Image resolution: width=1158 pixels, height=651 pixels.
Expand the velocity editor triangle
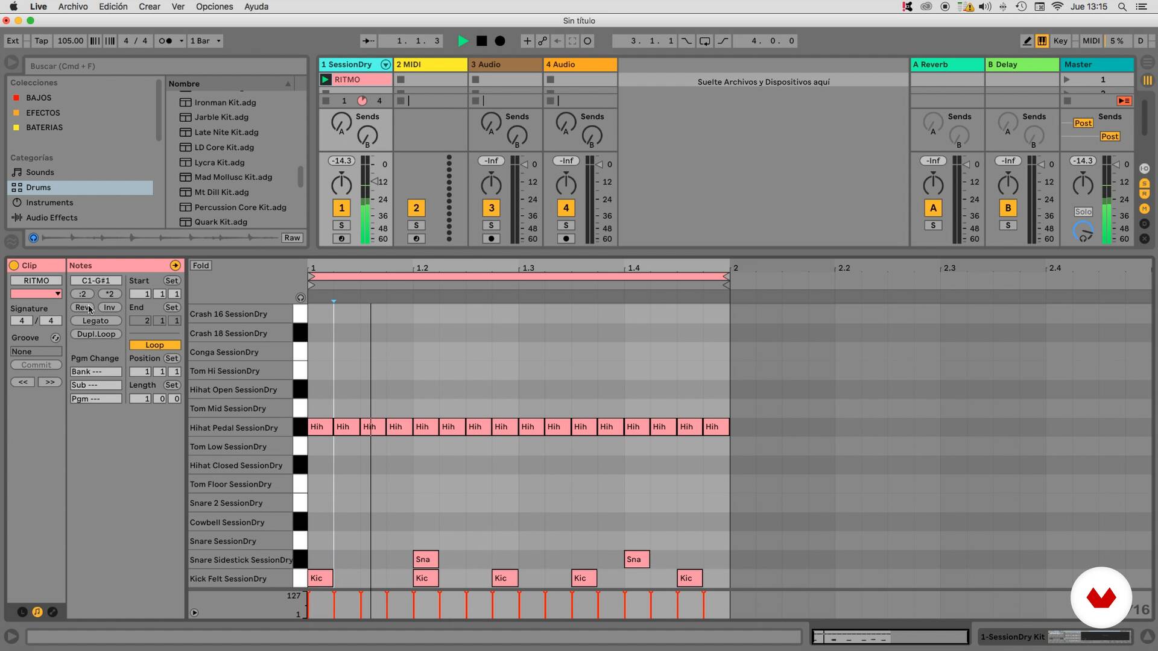(194, 613)
